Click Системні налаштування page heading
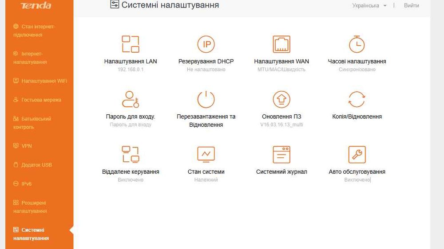The image size is (444, 249). [170, 5]
